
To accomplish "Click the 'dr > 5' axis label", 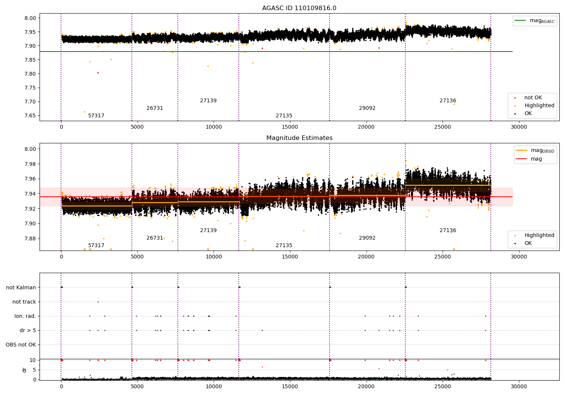I will click(28, 331).
